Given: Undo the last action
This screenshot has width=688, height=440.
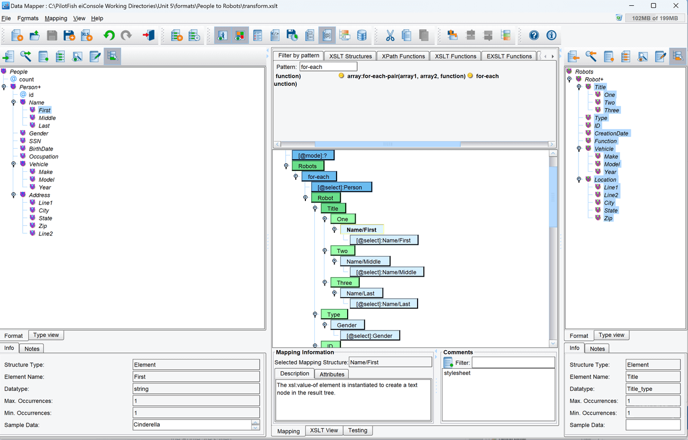Looking at the screenshot, I should [109, 35].
